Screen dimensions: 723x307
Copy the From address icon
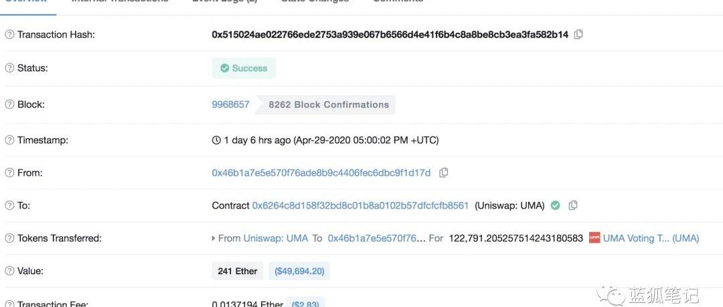443,173
